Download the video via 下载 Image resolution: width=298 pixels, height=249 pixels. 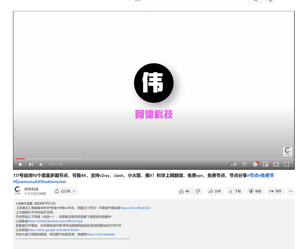(x=235, y=191)
